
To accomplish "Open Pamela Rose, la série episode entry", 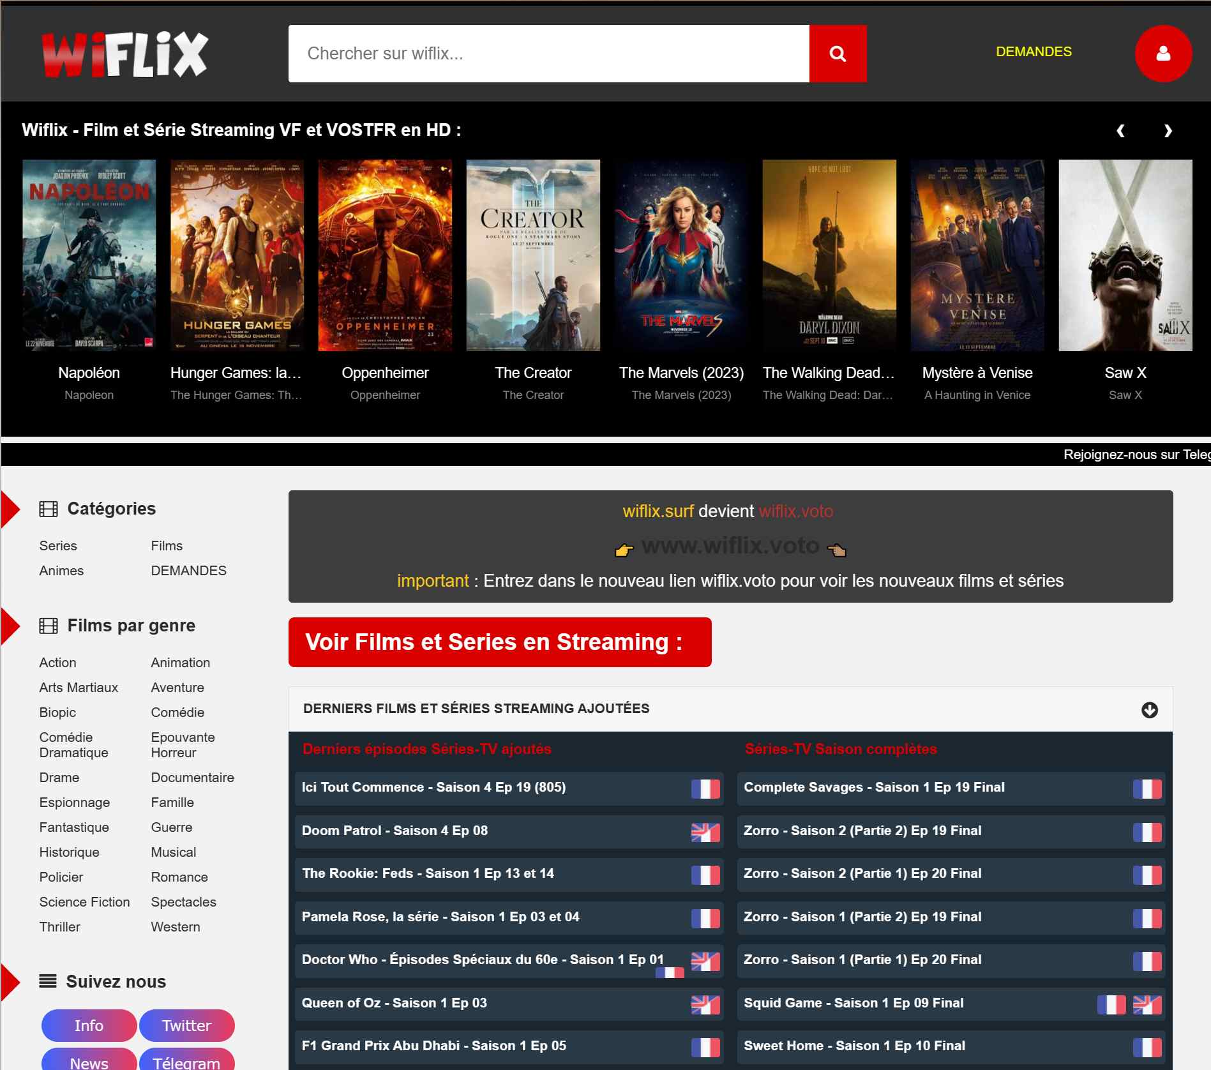I will (440, 917).
